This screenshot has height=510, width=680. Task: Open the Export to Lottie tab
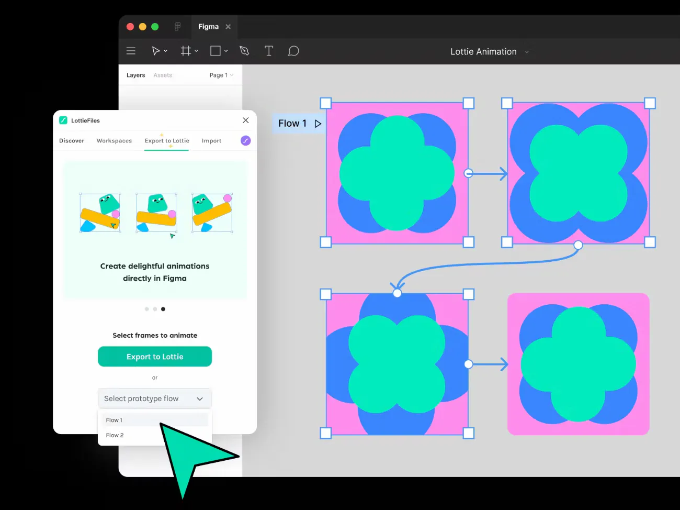167,141
